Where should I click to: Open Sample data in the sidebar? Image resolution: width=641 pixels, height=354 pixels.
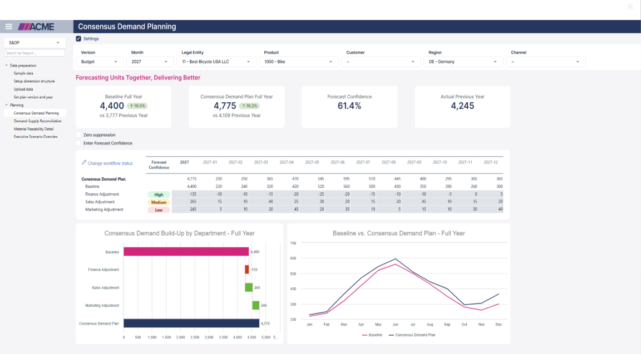click(x=23, y=73)
